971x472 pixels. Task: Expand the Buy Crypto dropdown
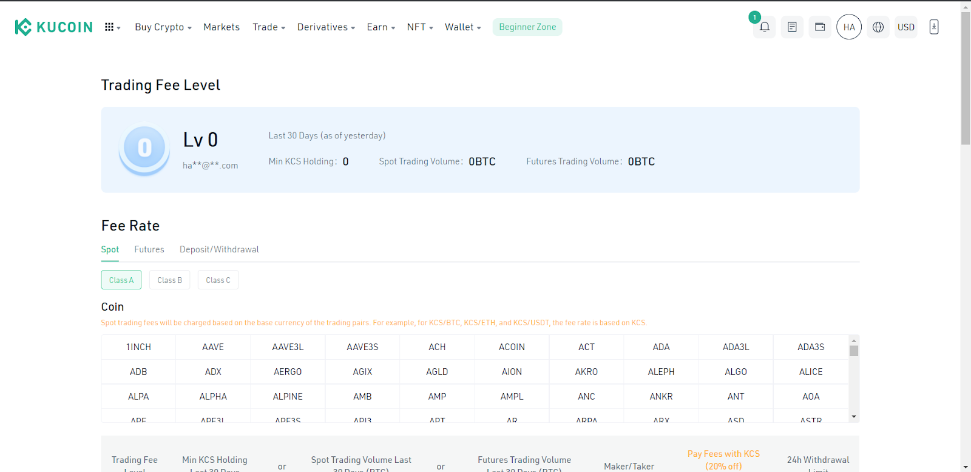(x=163, y=27)
